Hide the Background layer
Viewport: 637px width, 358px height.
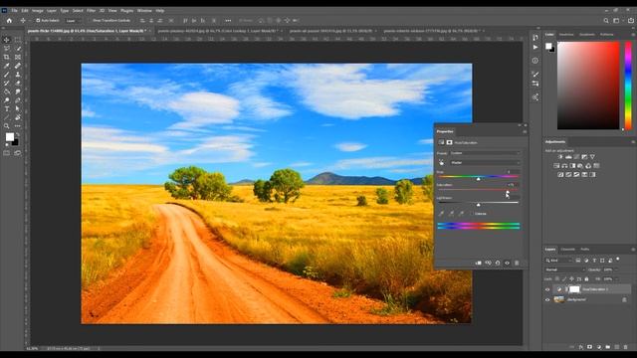point(547,300)
